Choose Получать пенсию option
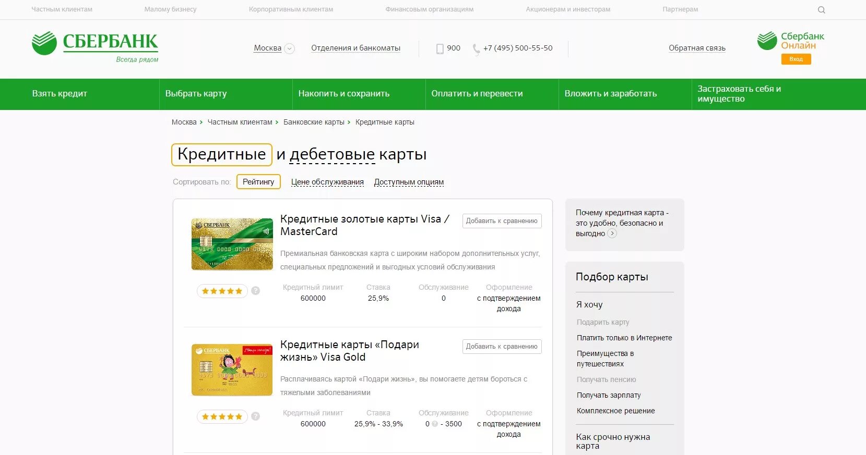866x455 pixels. pos(606,379)
